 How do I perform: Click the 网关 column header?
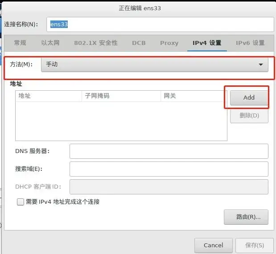pyautogui.click(x=194, y=96)
